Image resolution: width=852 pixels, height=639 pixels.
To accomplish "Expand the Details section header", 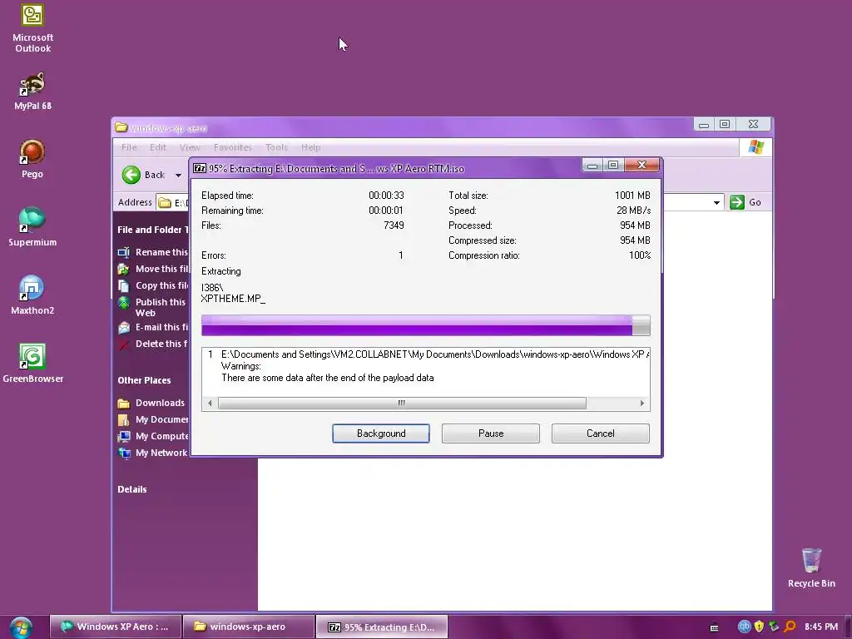I will coord(132,489).
